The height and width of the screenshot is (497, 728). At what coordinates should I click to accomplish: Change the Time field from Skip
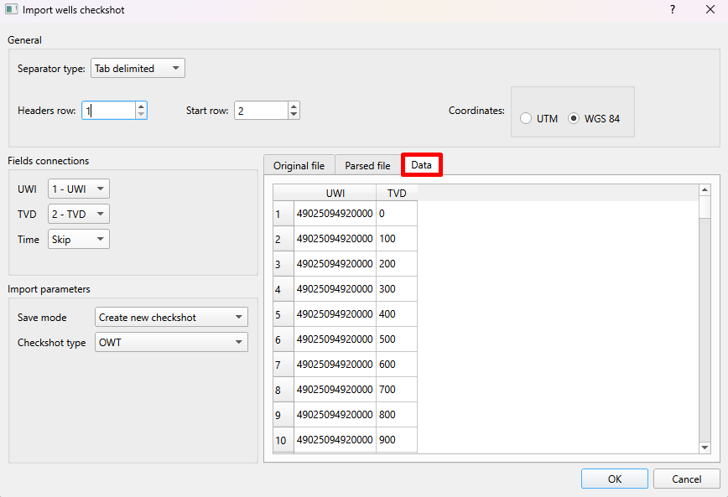pyautogui.click(x=78, y=239)
